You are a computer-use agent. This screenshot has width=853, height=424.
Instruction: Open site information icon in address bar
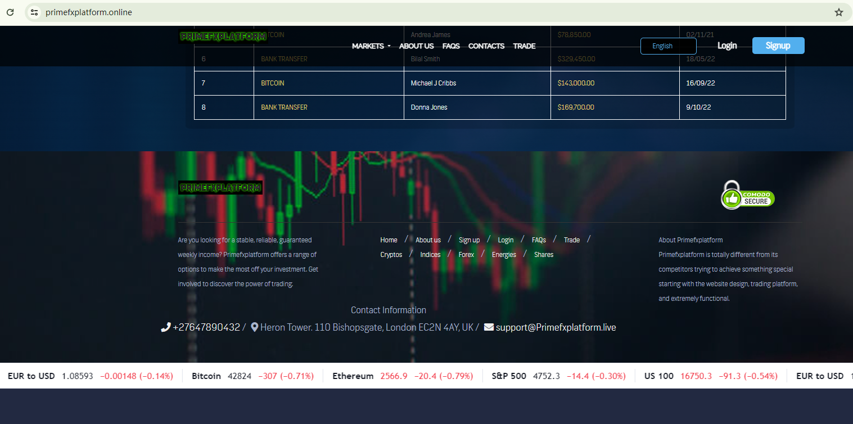click(34, 12)
